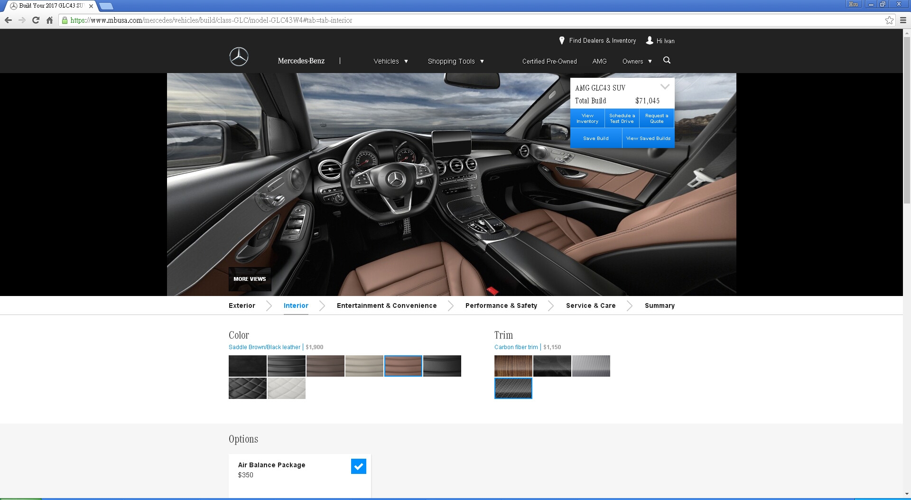This screenshot has height=500, width=911.
Task: Open Find Dealers & Inventory link
Action: click(x=603, y=41)
